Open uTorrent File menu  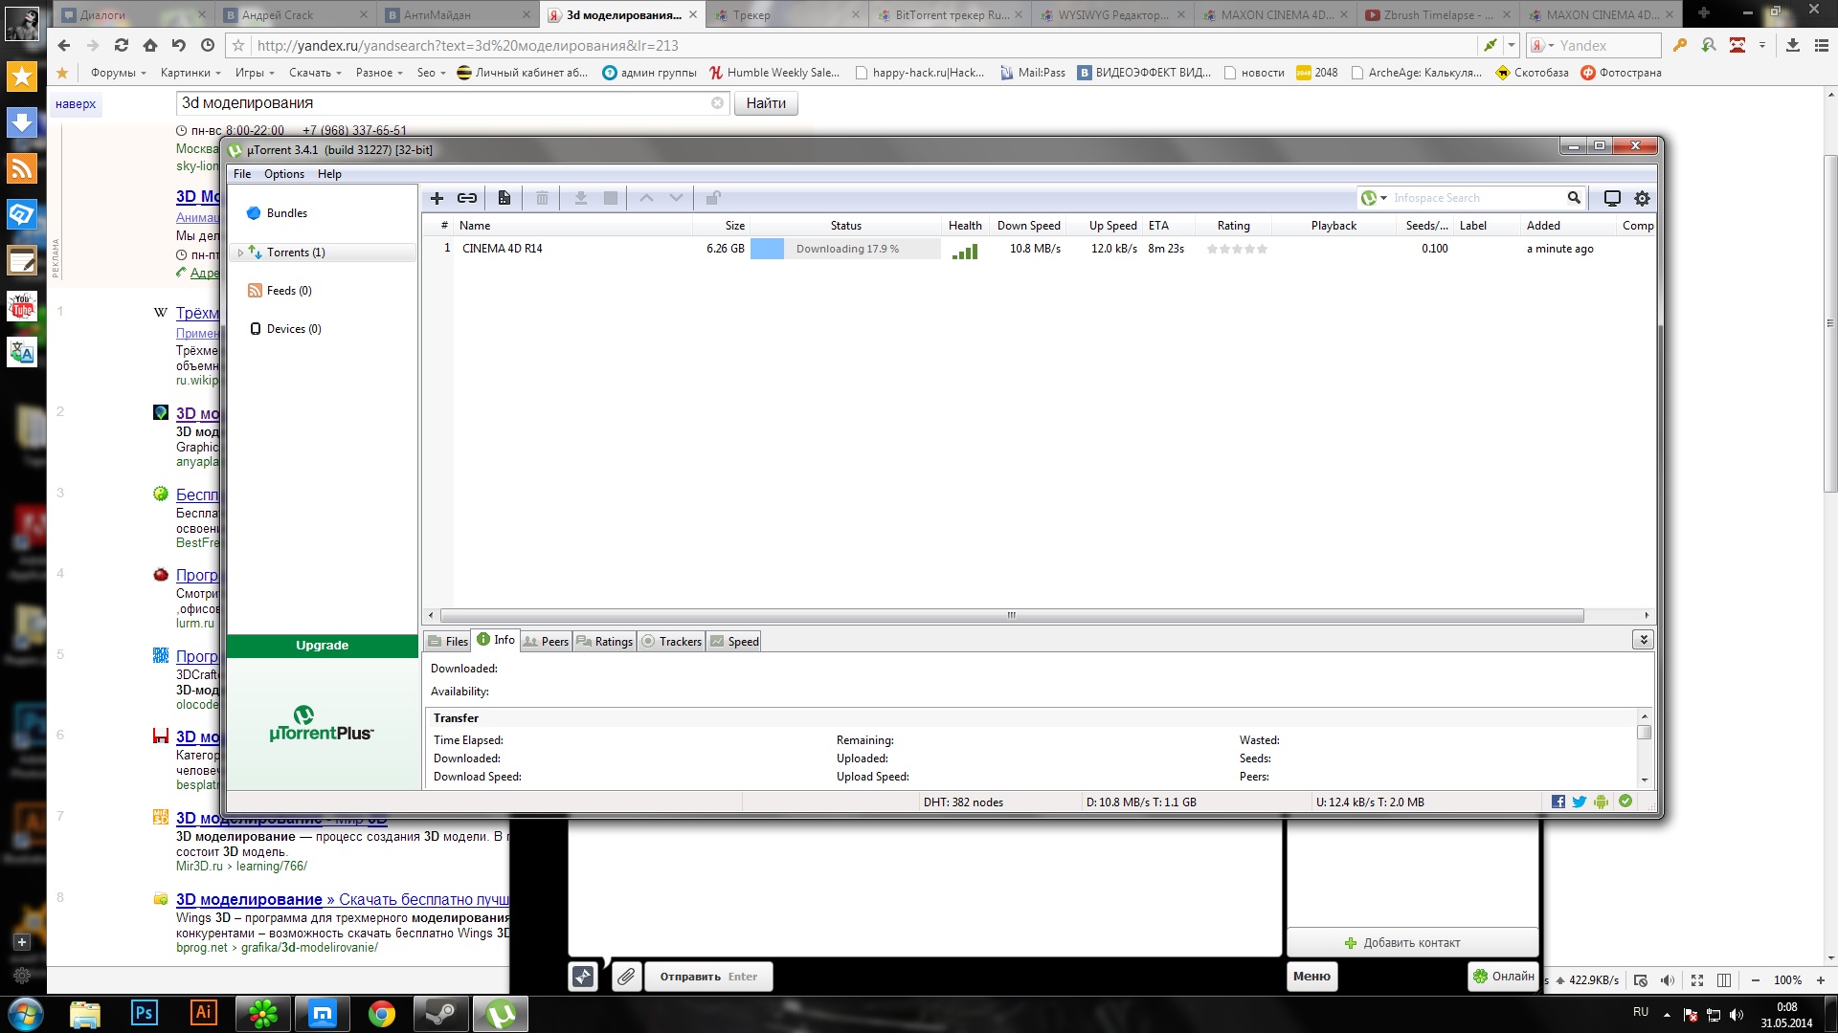(242, 174)
